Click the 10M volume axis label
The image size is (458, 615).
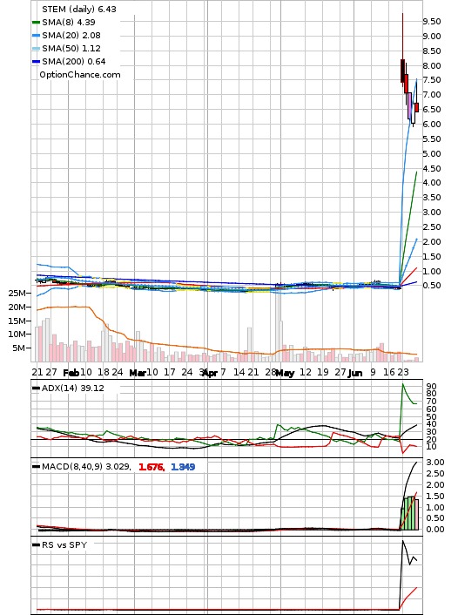tap(18, 335)
